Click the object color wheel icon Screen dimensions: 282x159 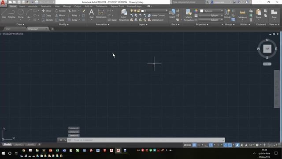(196, 11)
